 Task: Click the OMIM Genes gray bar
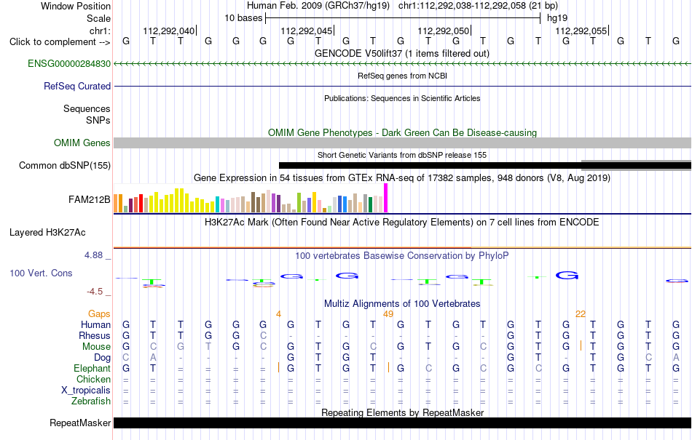coord(403,143)
